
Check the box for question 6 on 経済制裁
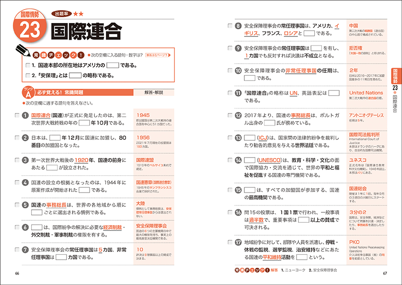click(17, 228)
